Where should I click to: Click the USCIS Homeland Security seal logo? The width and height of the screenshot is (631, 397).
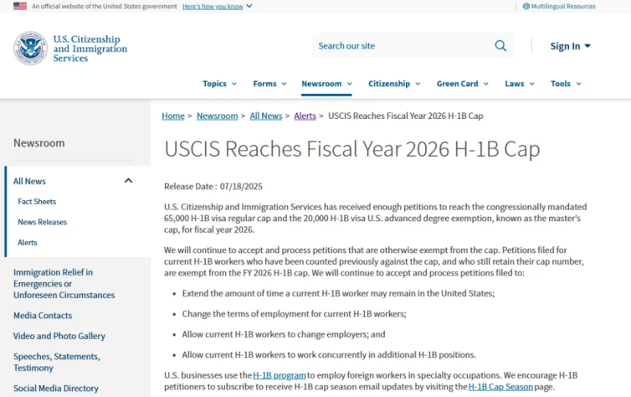[x=31, y=49]
